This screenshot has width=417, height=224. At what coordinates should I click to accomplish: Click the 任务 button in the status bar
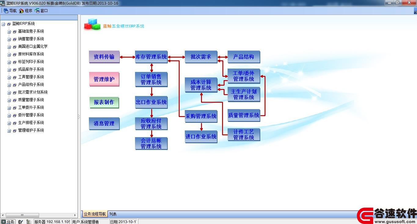coord(8,222)
